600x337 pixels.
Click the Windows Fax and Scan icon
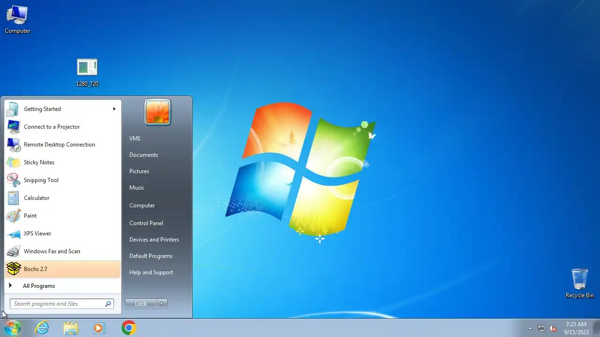click(x=13, y=251)
